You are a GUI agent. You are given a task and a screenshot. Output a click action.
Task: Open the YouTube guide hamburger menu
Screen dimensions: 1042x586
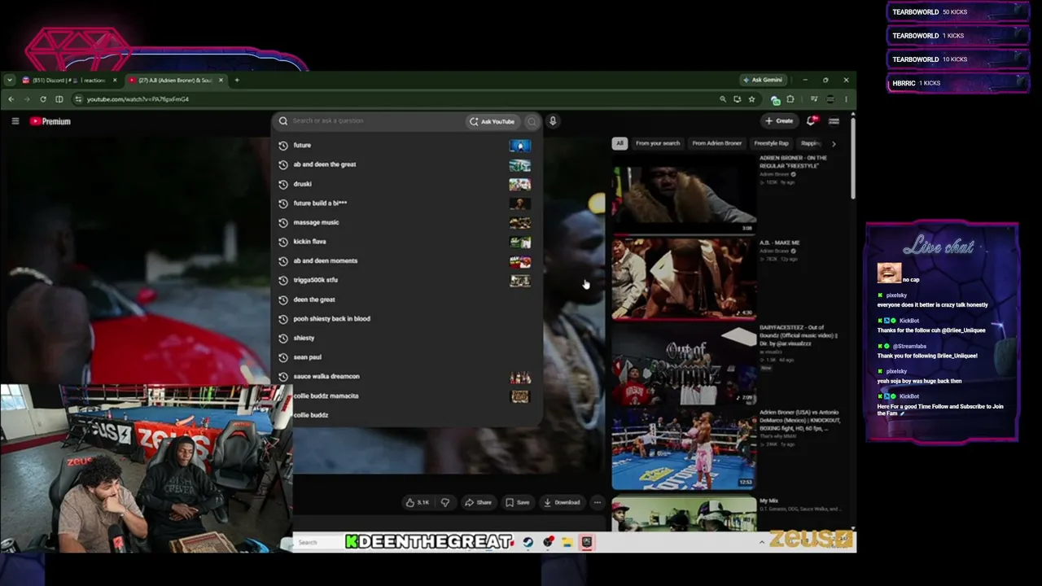click(x=15, y=121)
